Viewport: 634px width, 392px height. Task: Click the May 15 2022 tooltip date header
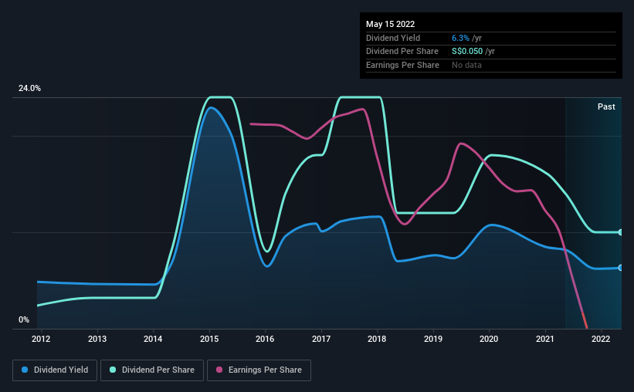391,24
